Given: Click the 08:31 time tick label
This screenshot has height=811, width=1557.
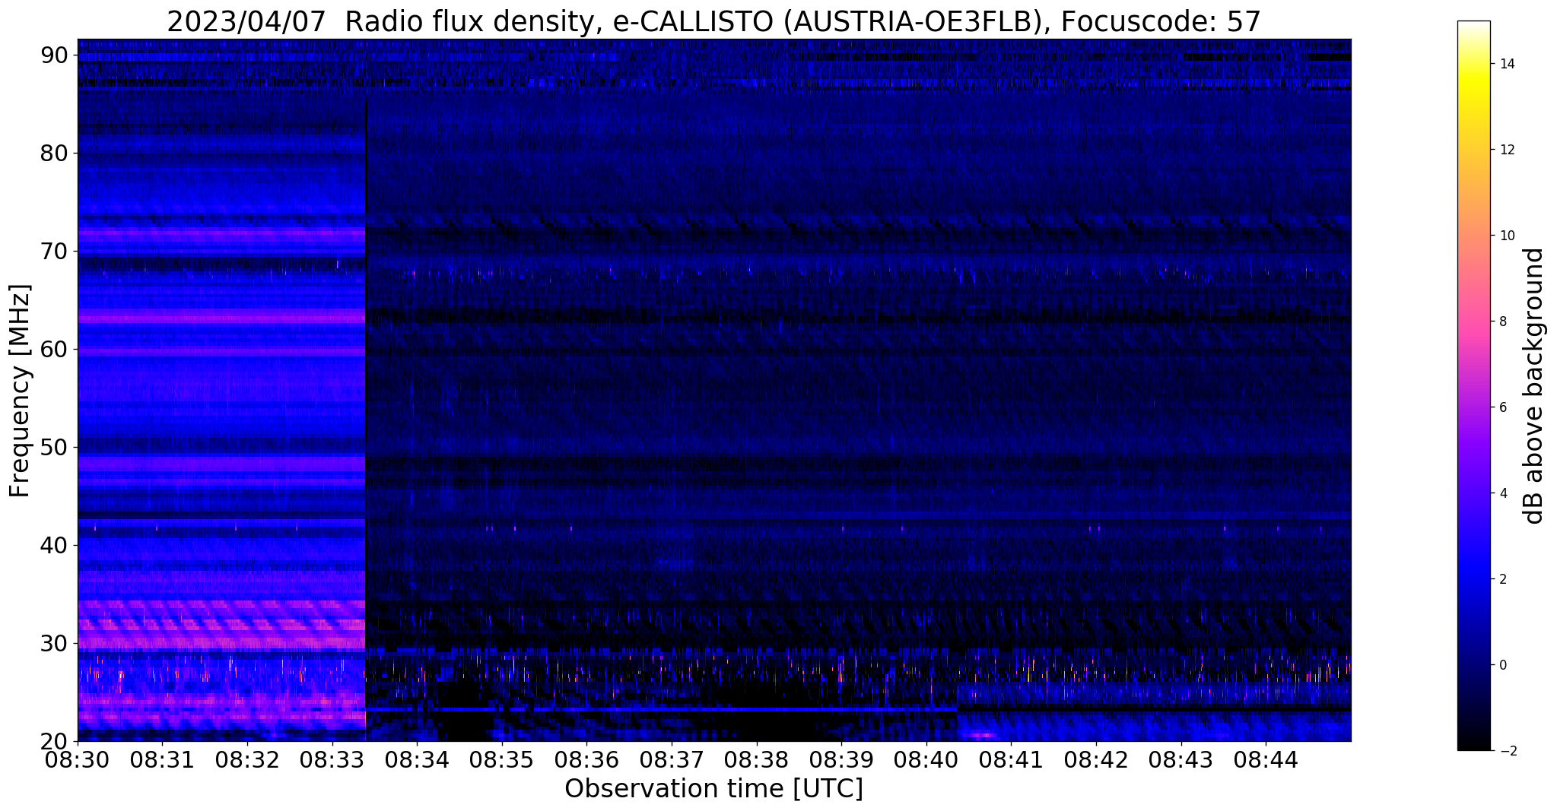Looking at the screenshot, I should 162,759.
